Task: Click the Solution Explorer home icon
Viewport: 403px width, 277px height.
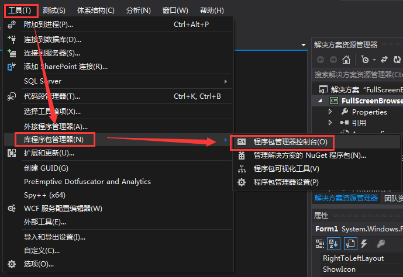Action: point(346,60)
